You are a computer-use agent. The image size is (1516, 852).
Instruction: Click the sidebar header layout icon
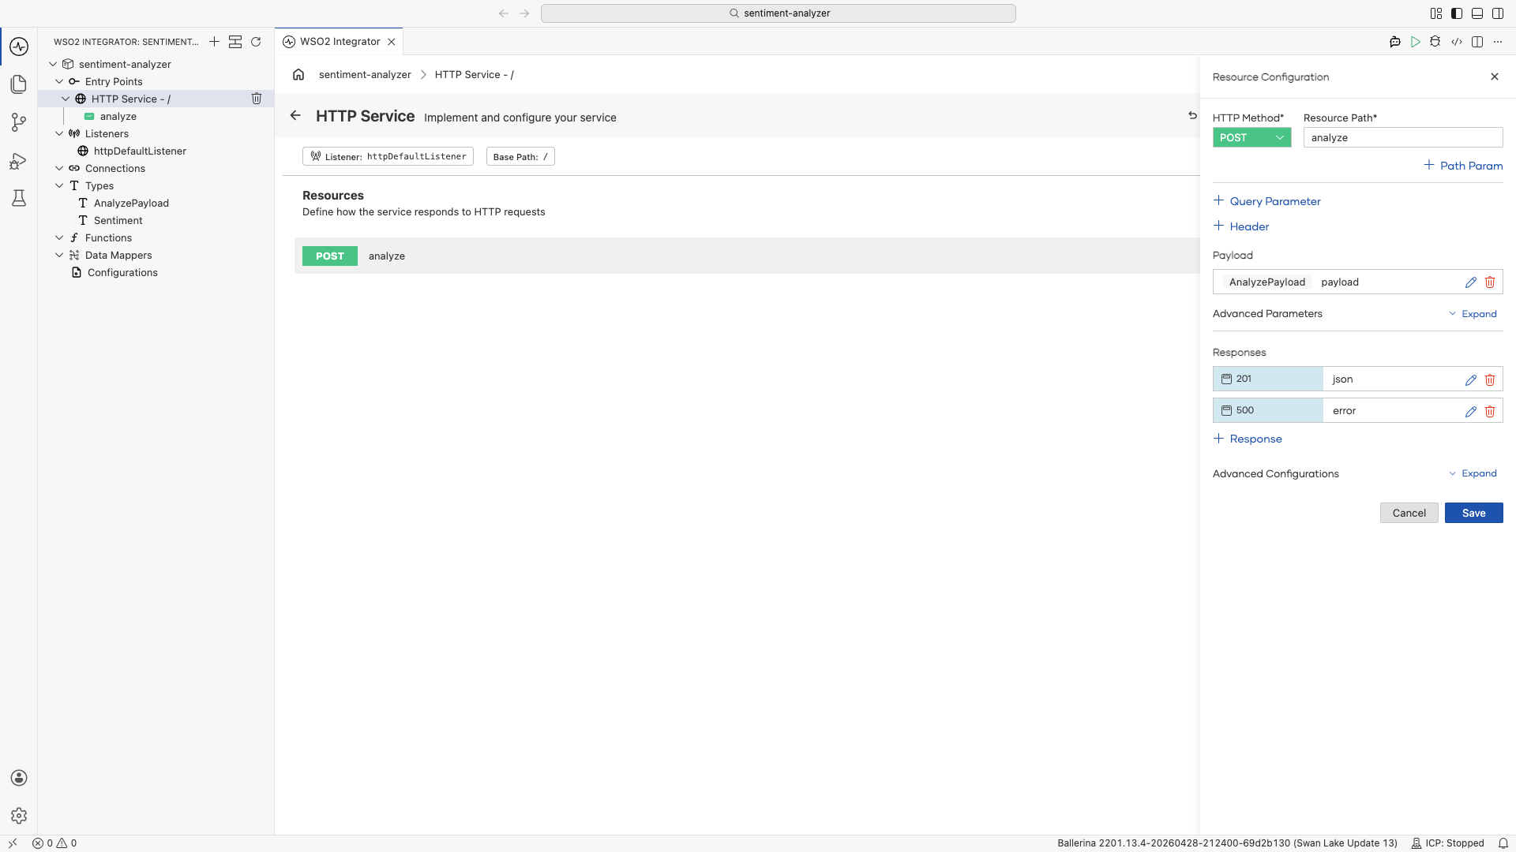pos(235,42)
